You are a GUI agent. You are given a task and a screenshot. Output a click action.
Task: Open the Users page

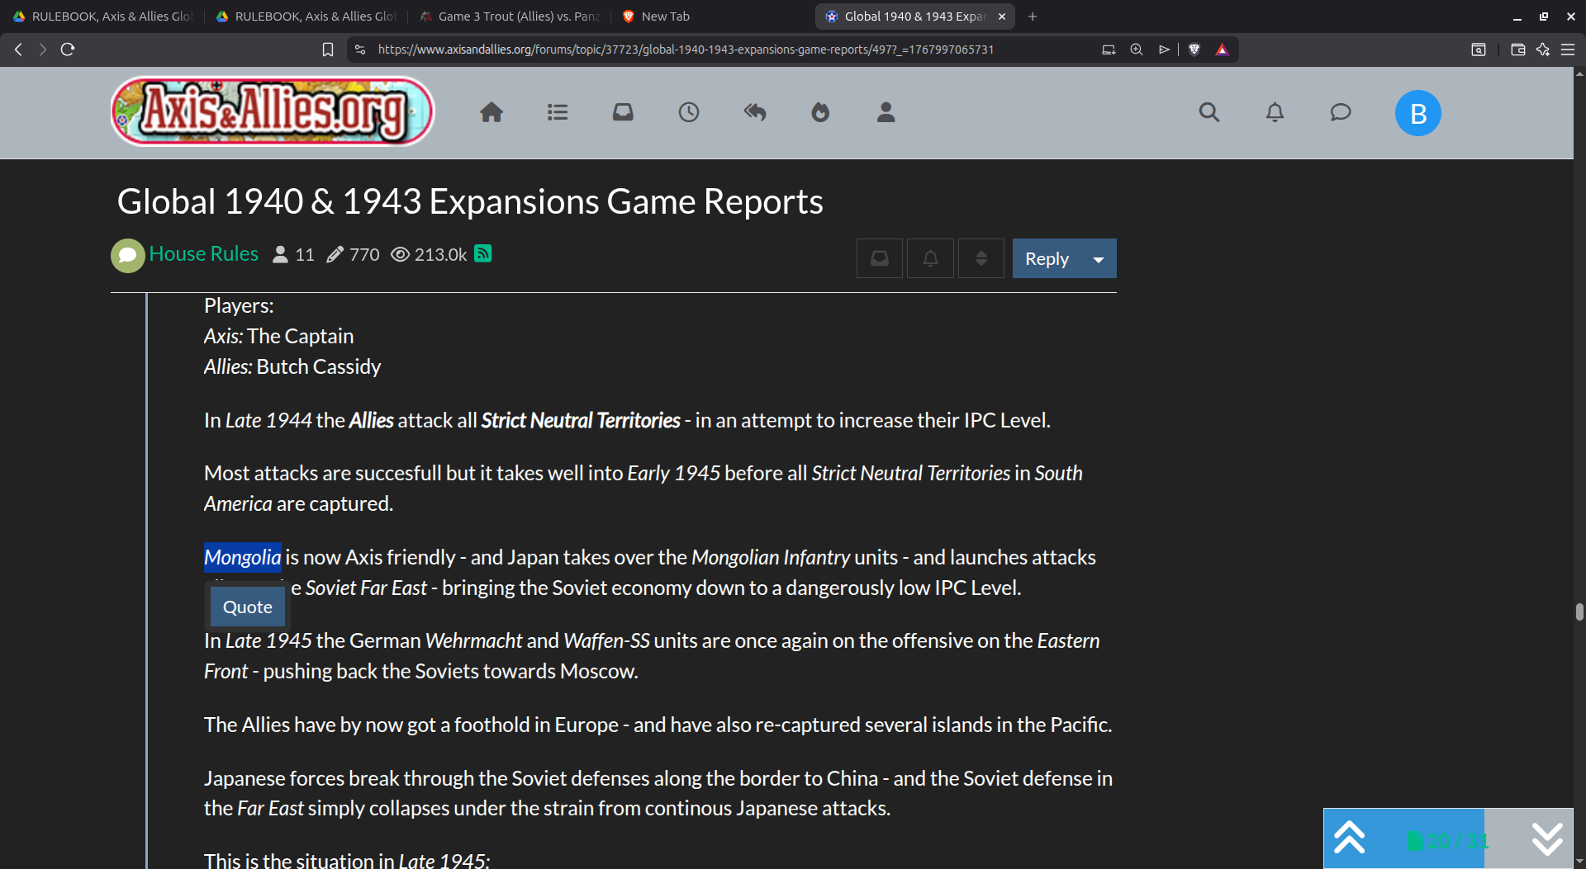coord(885,112)
